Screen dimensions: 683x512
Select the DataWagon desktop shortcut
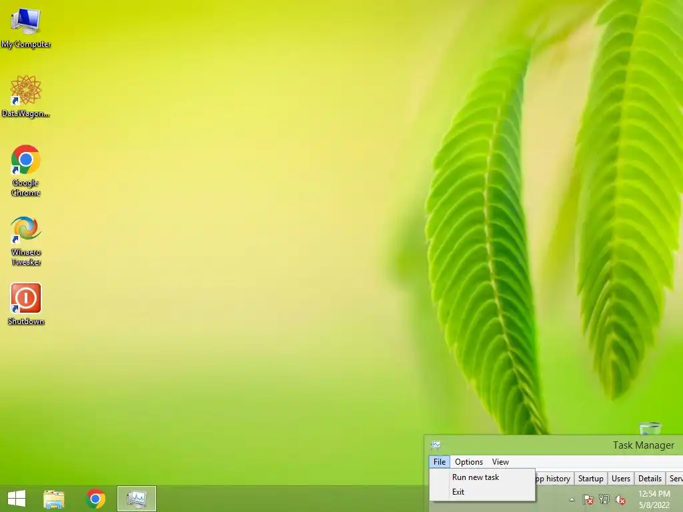[x=26, y=96]
